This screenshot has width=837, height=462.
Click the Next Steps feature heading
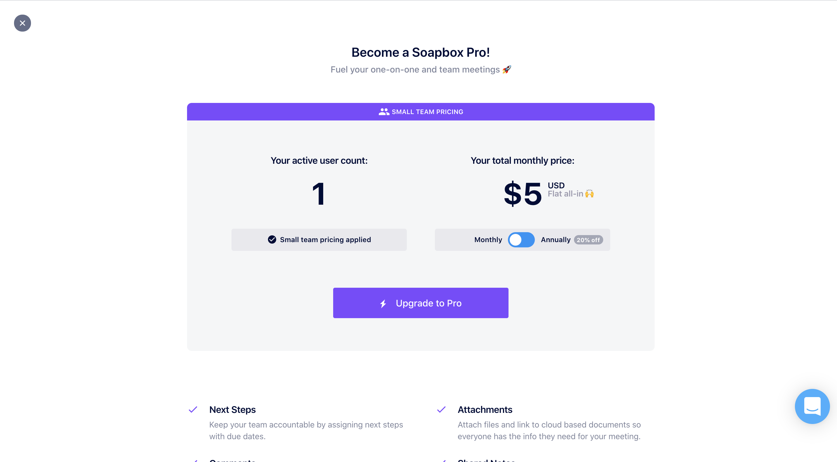(232, 410)
